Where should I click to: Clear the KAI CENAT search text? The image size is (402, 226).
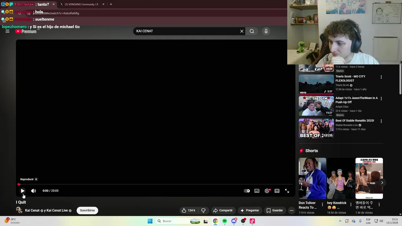click(242, 31)
